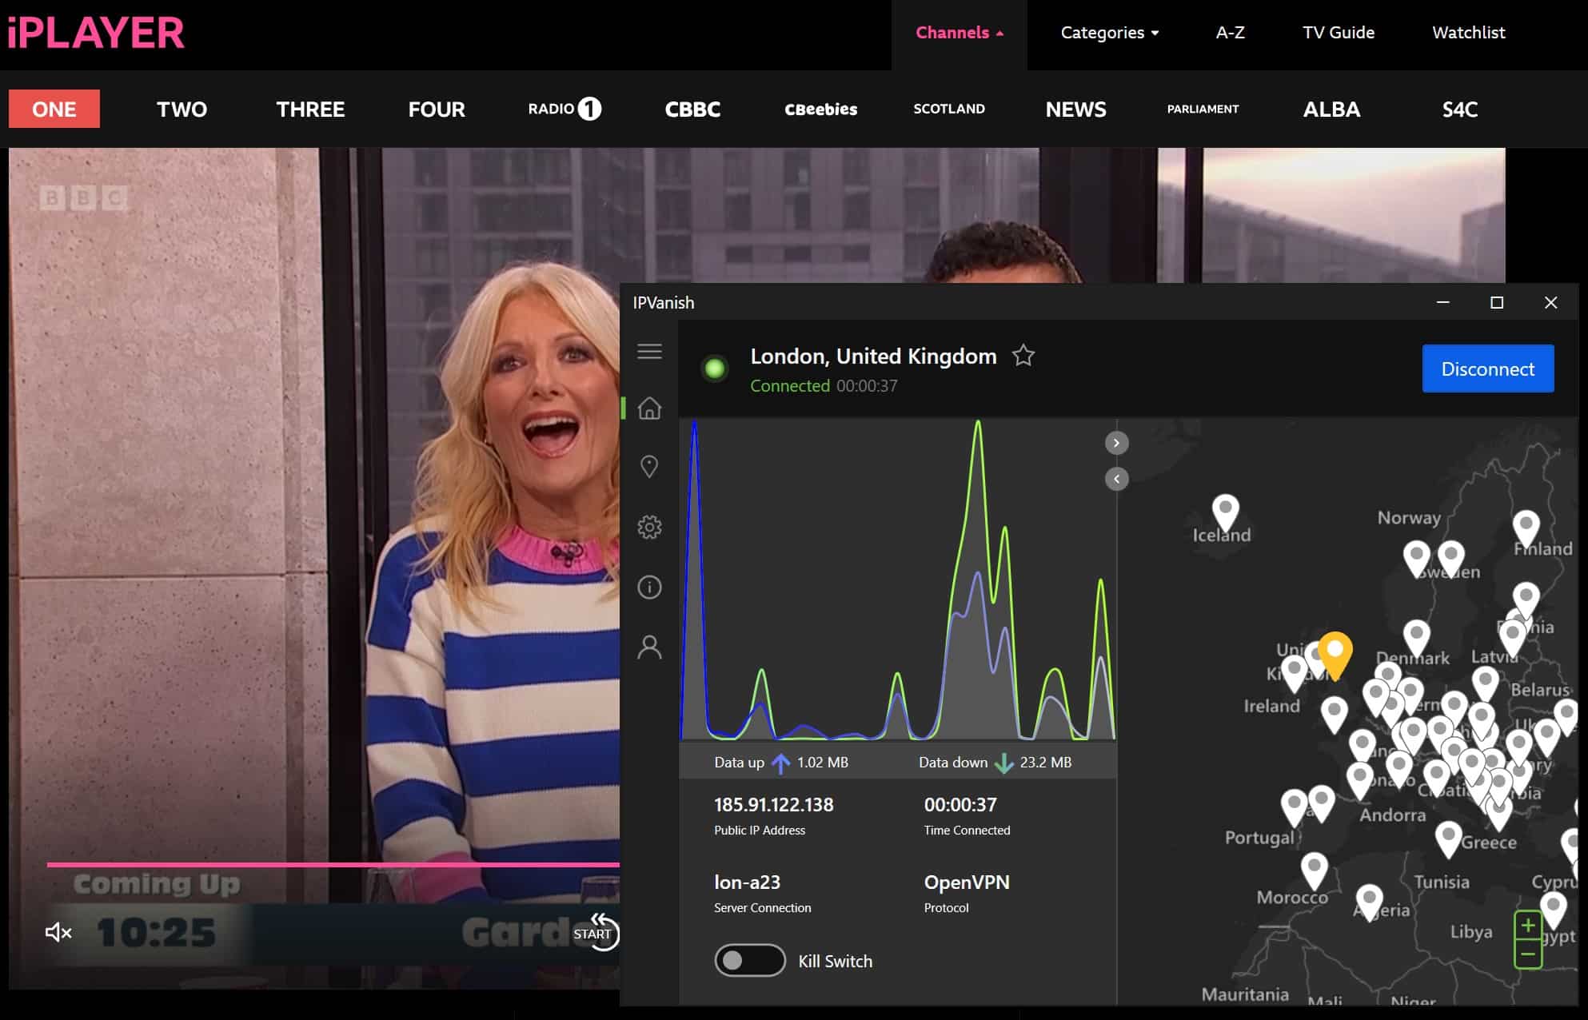The image size is (1588, 1020).
Task: Select the Greece server pin
Action: pyautogui.click(x=1448, y=839)
